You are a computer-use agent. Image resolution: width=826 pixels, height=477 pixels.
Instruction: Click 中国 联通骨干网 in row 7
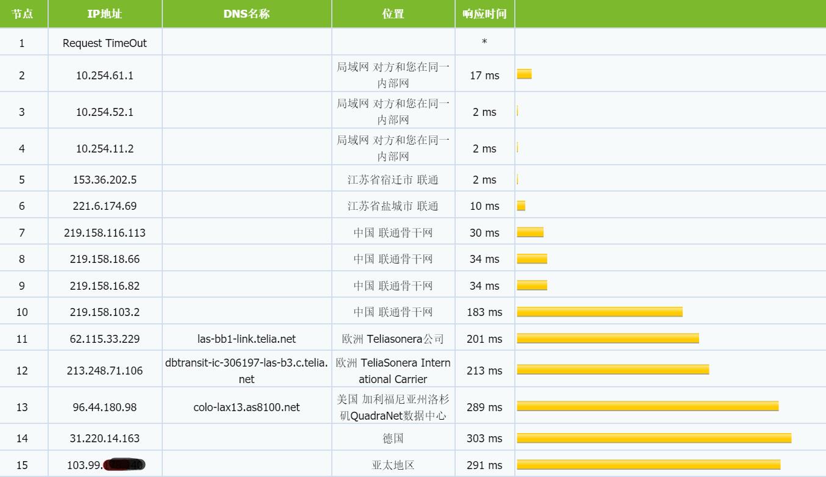click(393, 233)
